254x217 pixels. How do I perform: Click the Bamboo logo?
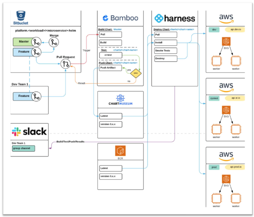[x=120, y=18]
